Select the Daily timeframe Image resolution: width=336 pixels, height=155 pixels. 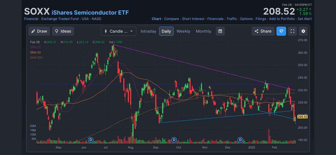click(x=166, y=31)
